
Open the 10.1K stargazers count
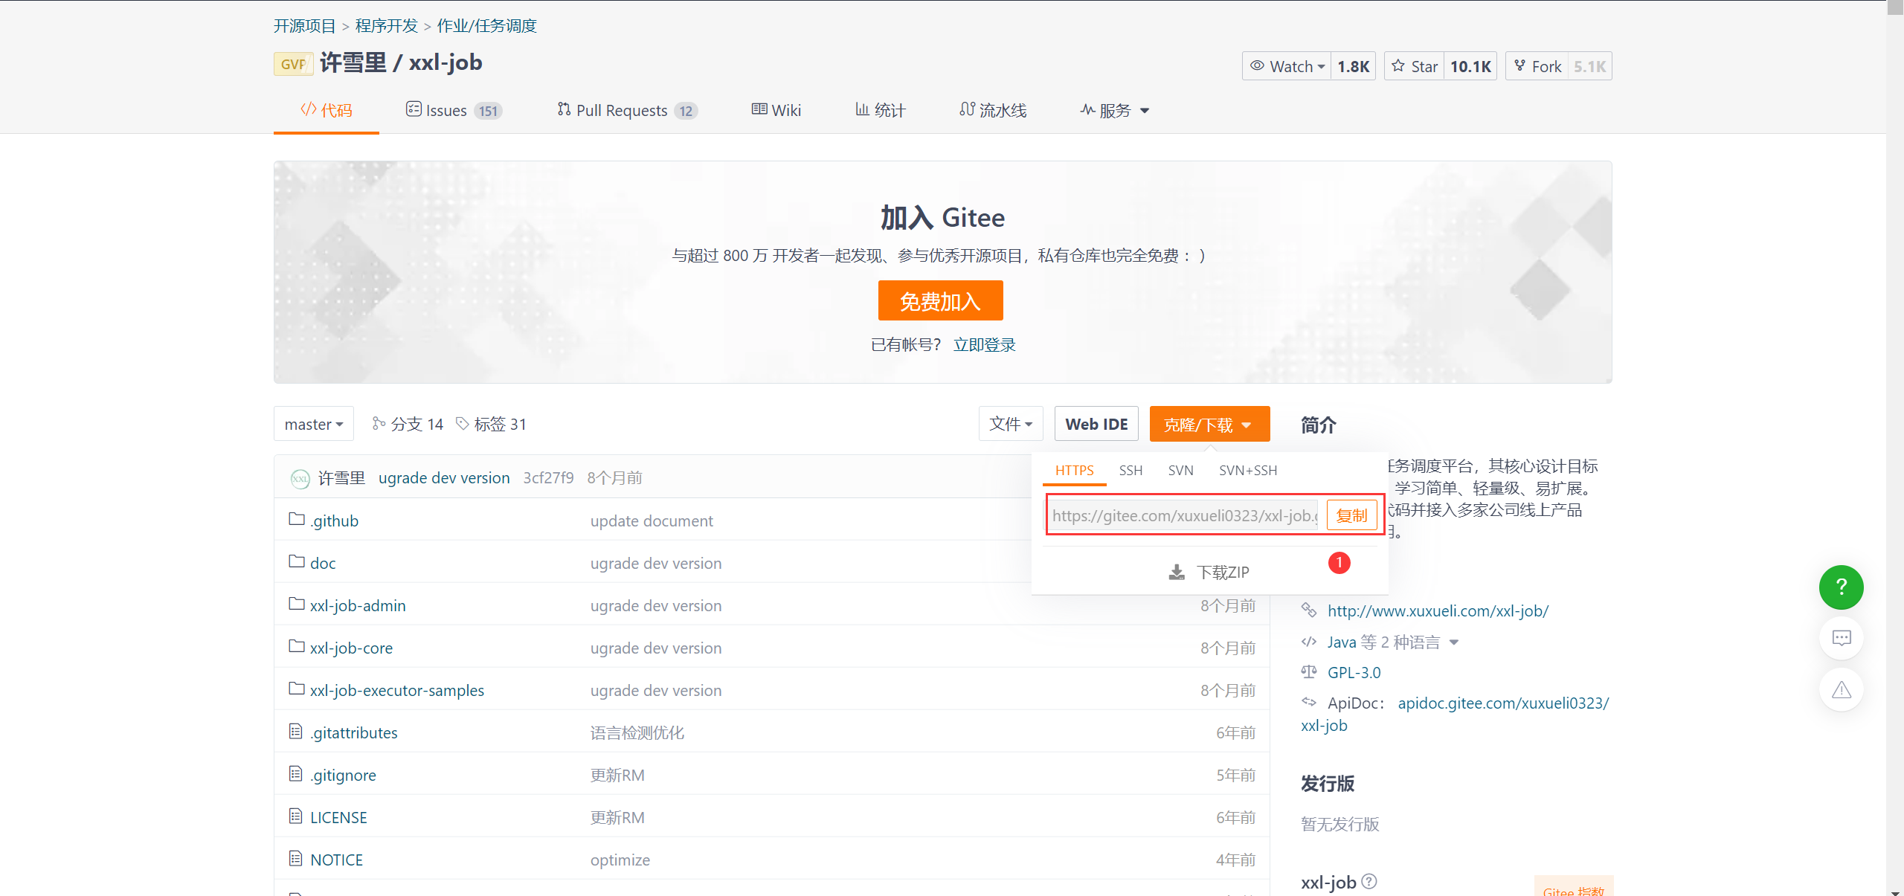[1470, 66]
